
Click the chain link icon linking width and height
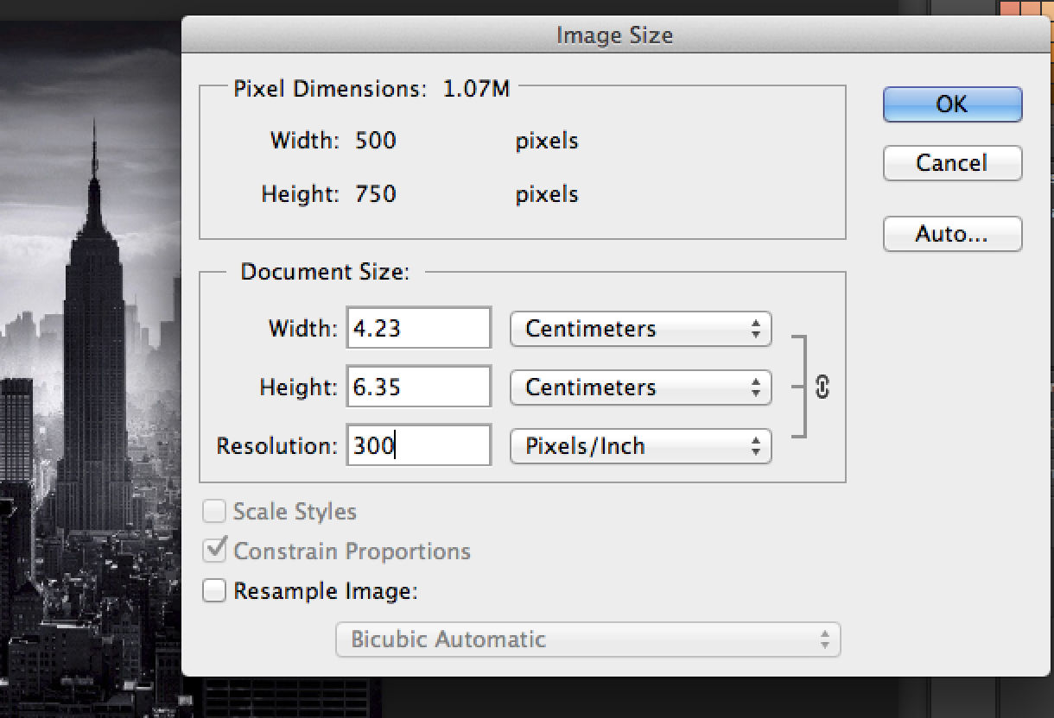point(820,388)
